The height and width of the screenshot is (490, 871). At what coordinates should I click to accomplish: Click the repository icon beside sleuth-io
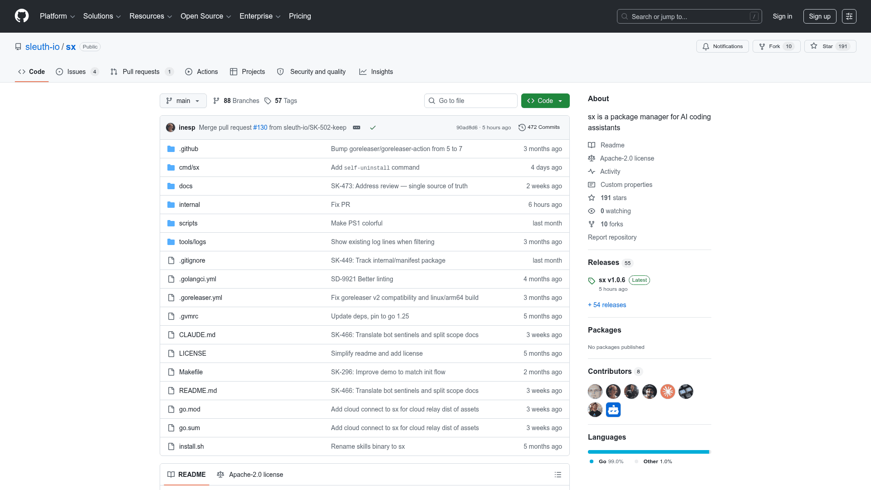(18, 47)
